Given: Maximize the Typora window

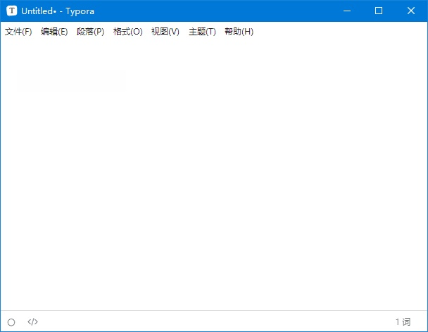Looking at the screenshot, I should (x=379, y=11).
